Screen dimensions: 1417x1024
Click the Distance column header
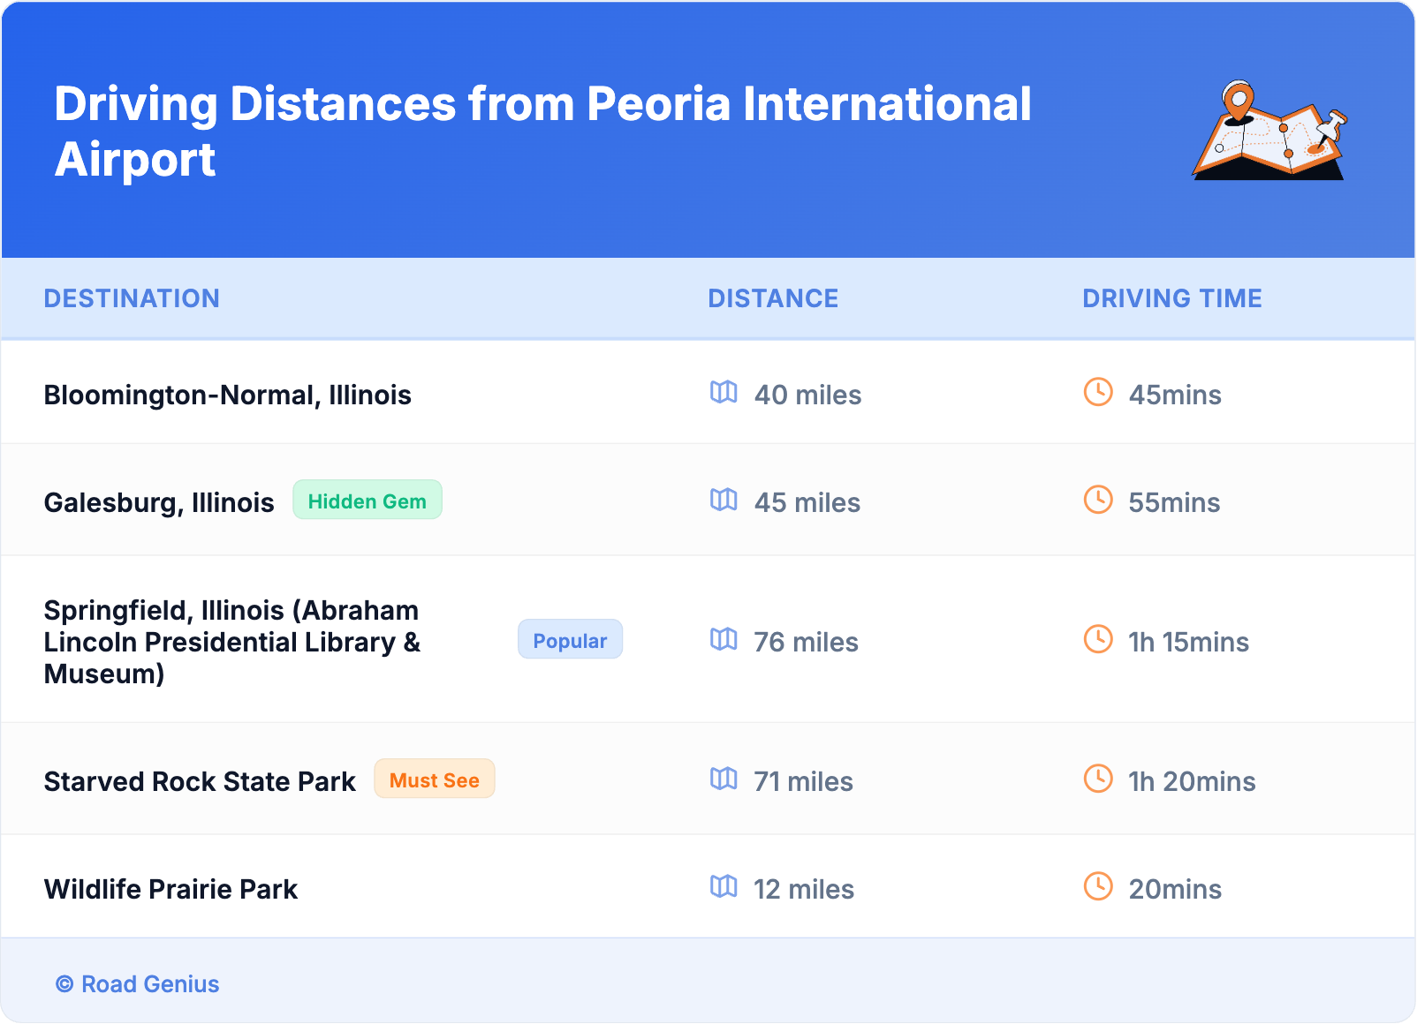pyautogui.click(x=773, y=298)
